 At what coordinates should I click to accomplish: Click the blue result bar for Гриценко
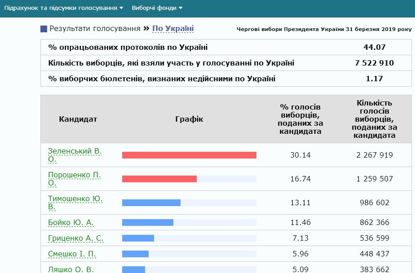[x=138, y=238]
